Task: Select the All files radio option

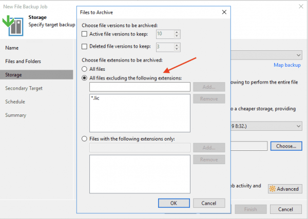Action: [x=85, y=69]
